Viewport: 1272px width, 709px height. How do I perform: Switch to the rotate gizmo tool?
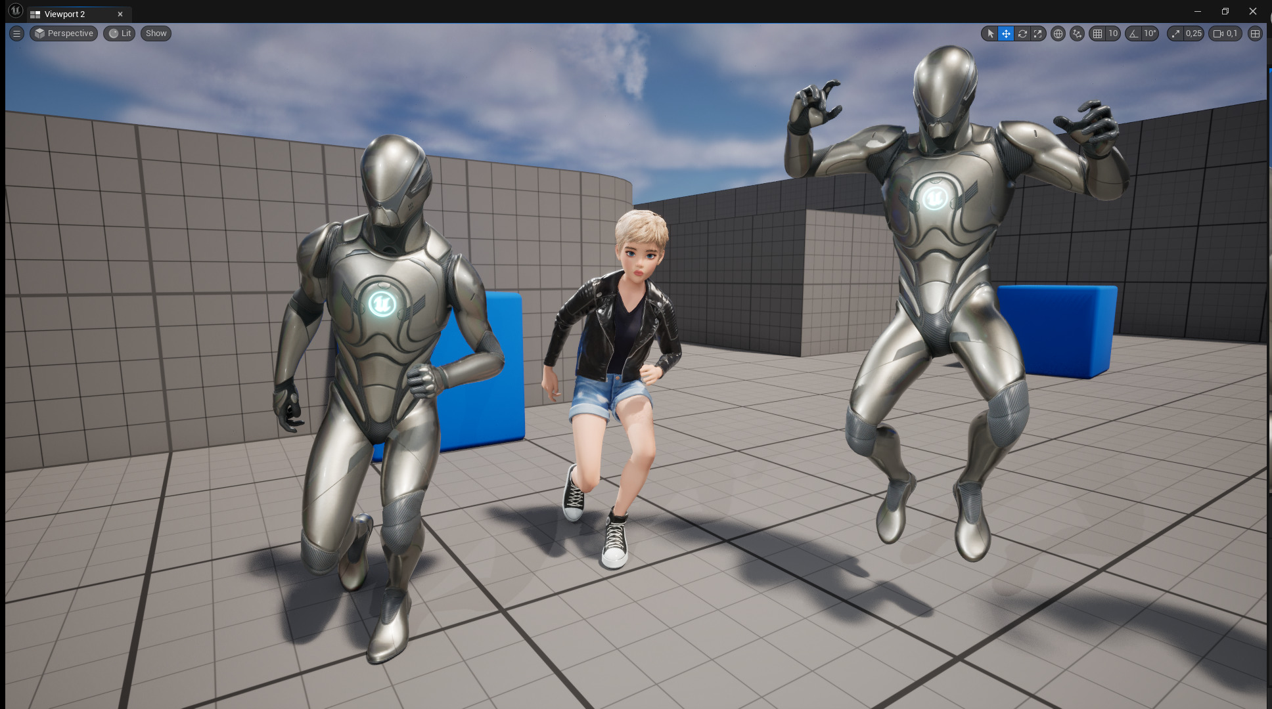(x=1022, y=33)
